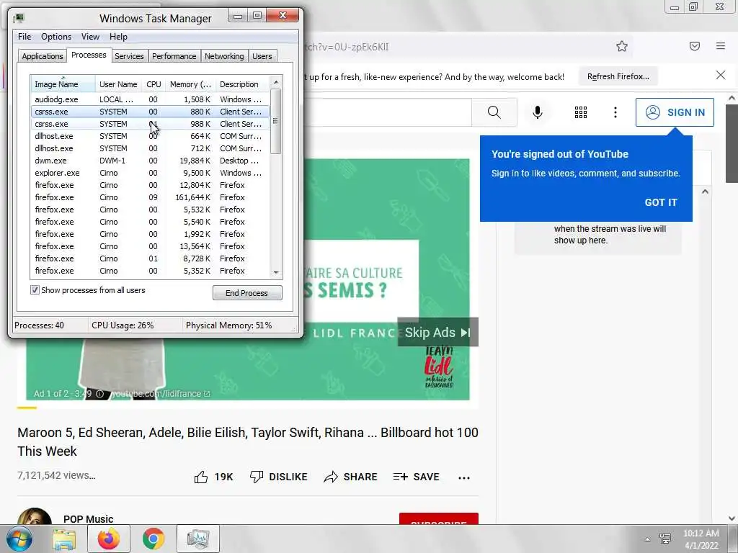Switch to Firefox in the taskbar
The image size is (738, 553).
tap(109, 539)
